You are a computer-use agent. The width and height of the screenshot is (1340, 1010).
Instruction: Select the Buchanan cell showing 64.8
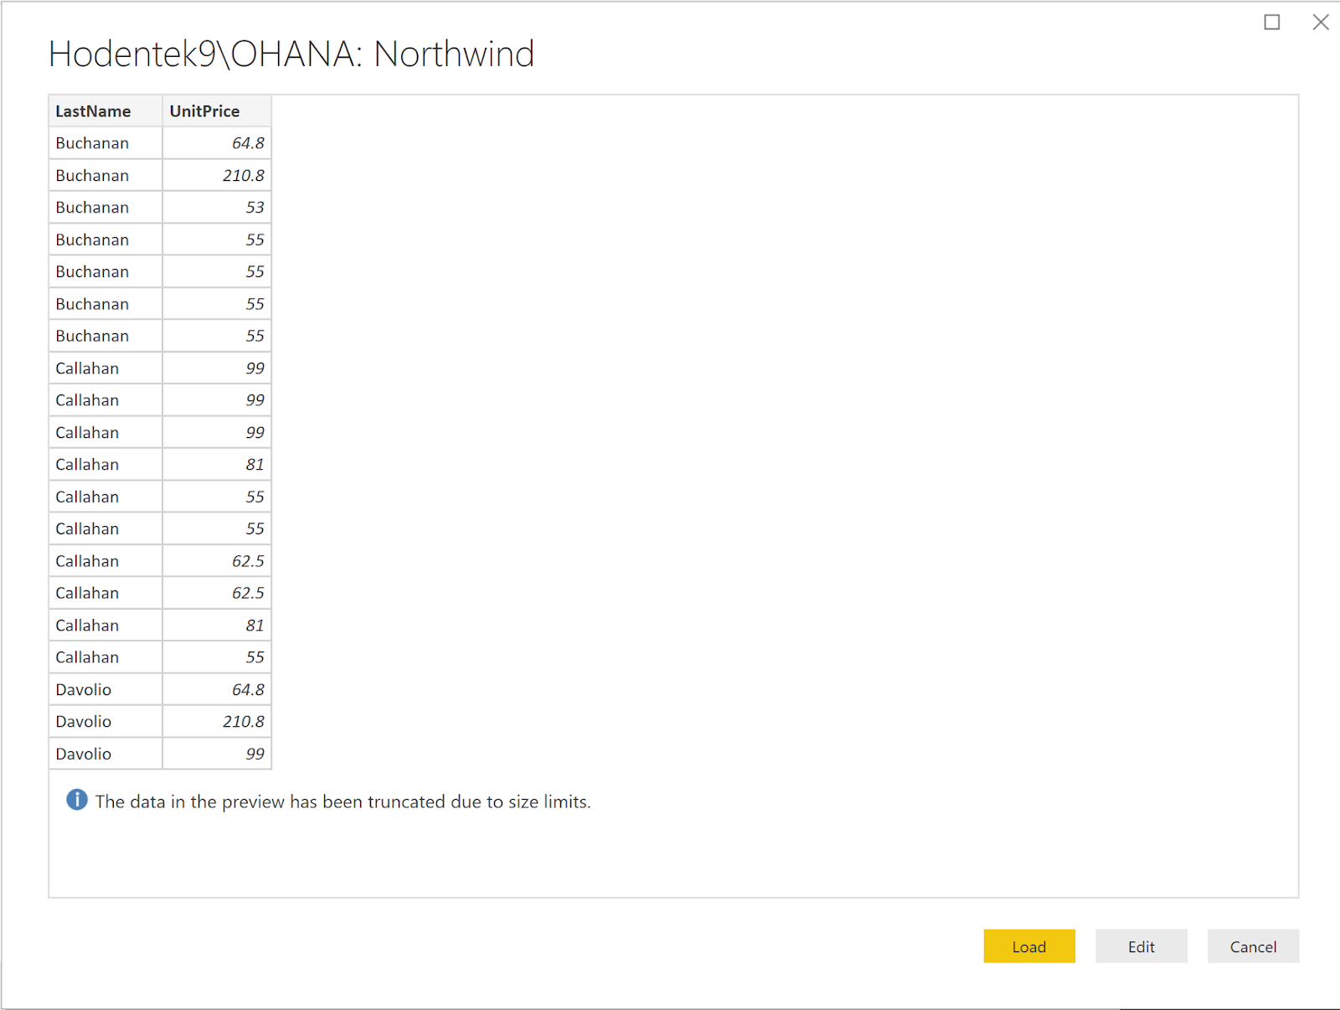249,142
